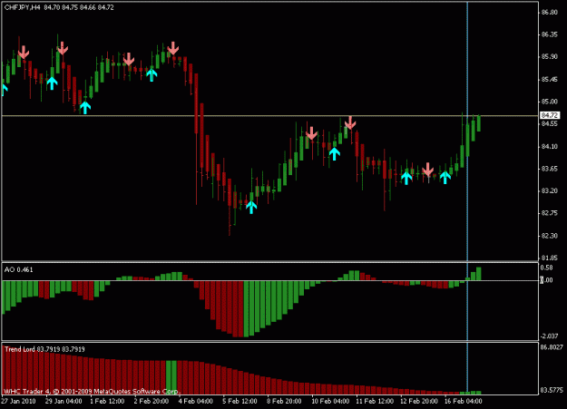Click the 0.58 AO scale value
Screen dimensions: 567x409
[546, 268]
